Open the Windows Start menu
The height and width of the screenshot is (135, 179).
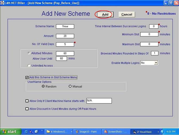(x=10, y=132)
